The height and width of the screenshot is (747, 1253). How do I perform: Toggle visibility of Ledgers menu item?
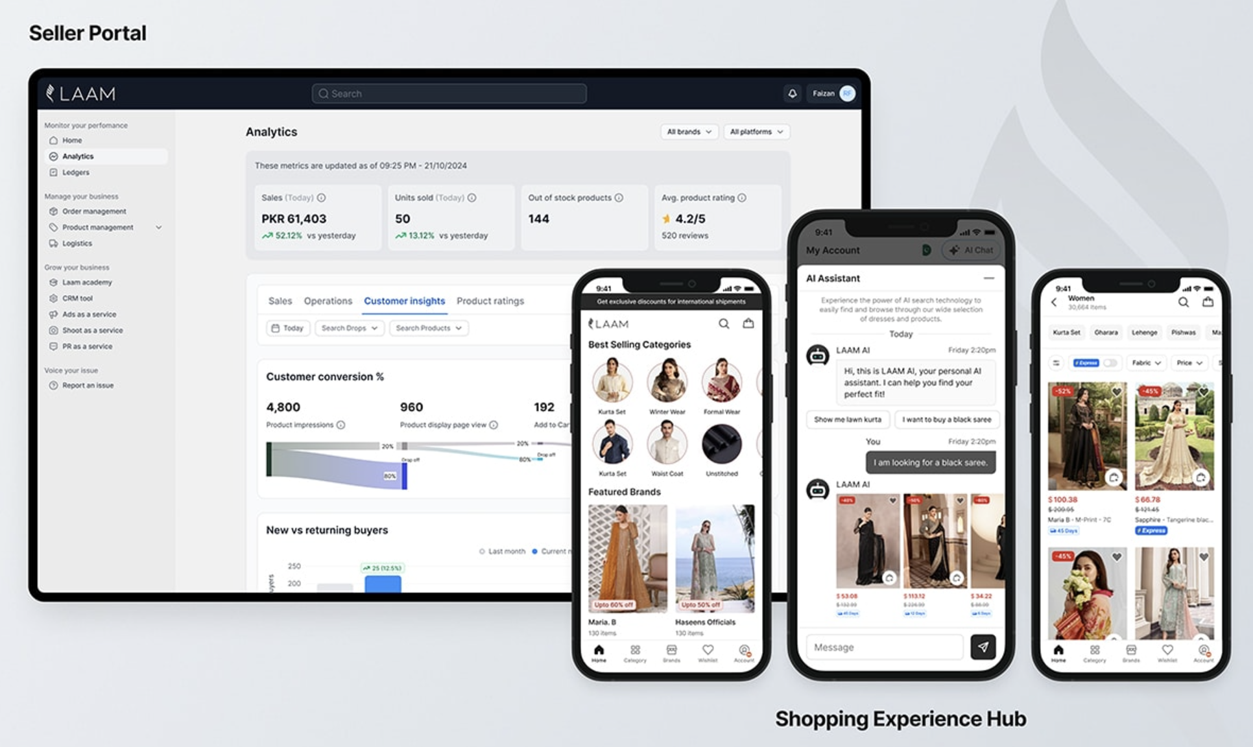[x=76, y=172]
